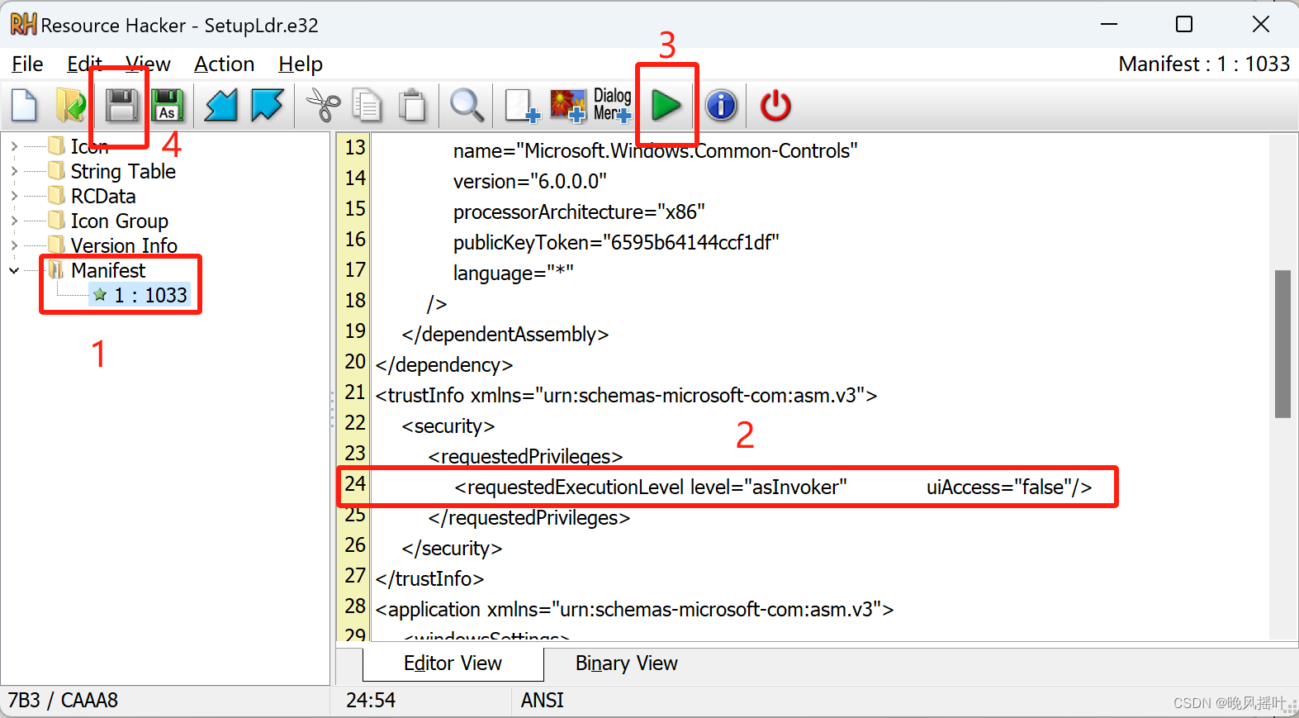Open the blue info icon

(x=721, y=106)
